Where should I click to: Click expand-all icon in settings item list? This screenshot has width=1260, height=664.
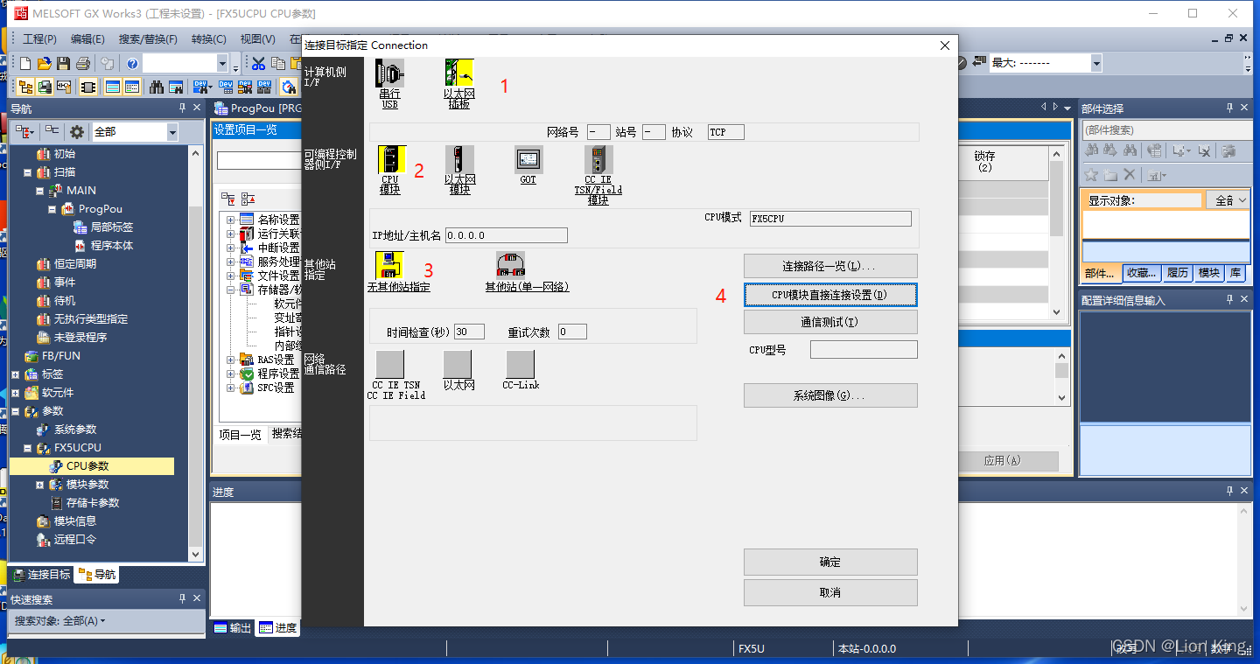pos(227,199)
